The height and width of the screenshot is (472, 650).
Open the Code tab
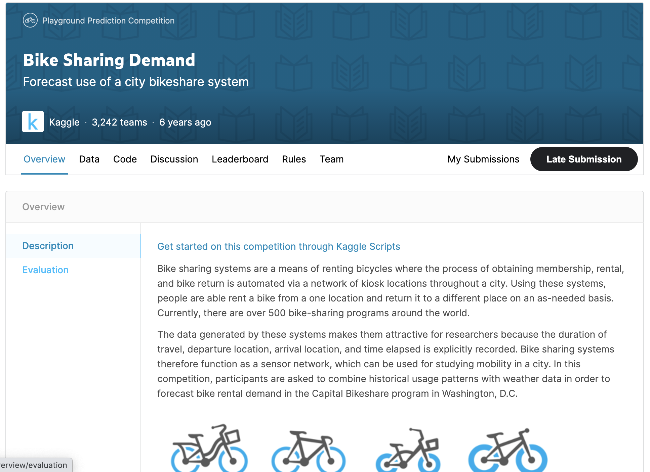(x=125, y=159)
